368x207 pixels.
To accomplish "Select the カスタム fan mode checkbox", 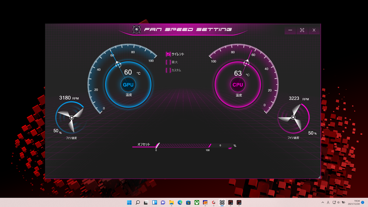I will 168,70.
